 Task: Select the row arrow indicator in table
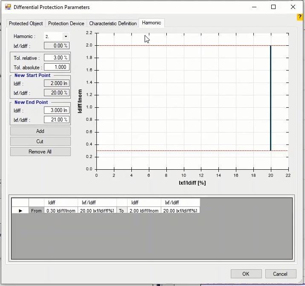20,210
